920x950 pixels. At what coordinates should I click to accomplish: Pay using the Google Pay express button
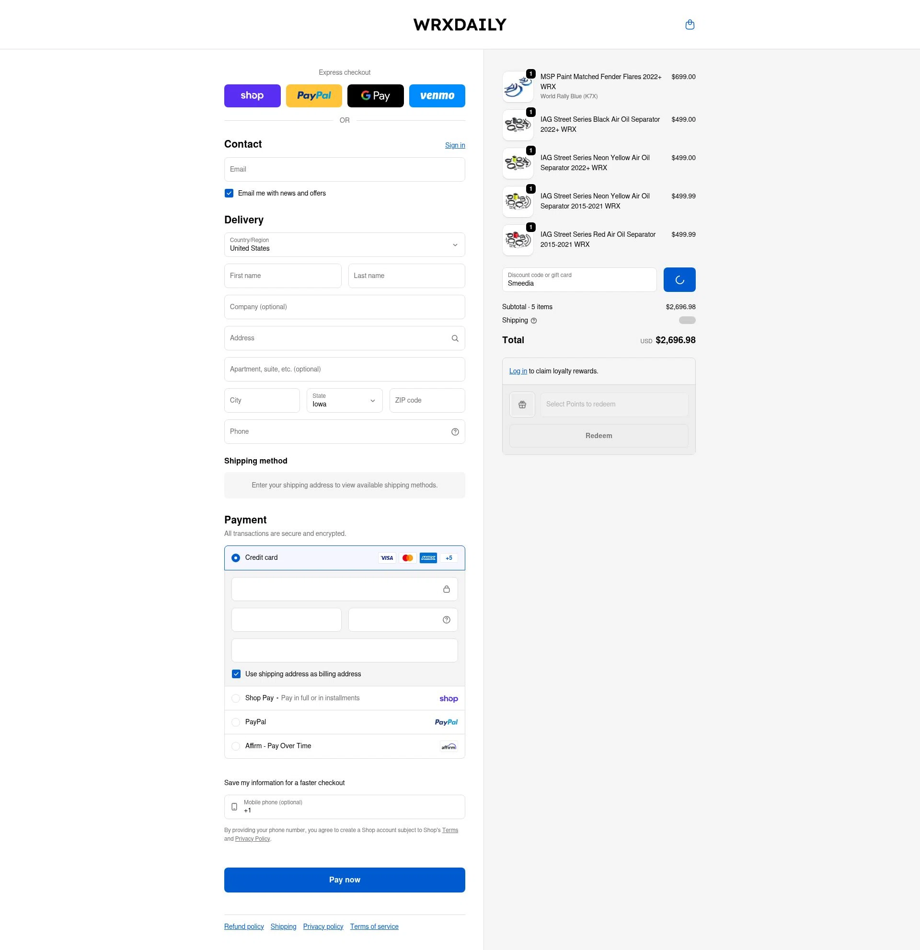click(x=375, y=95)
